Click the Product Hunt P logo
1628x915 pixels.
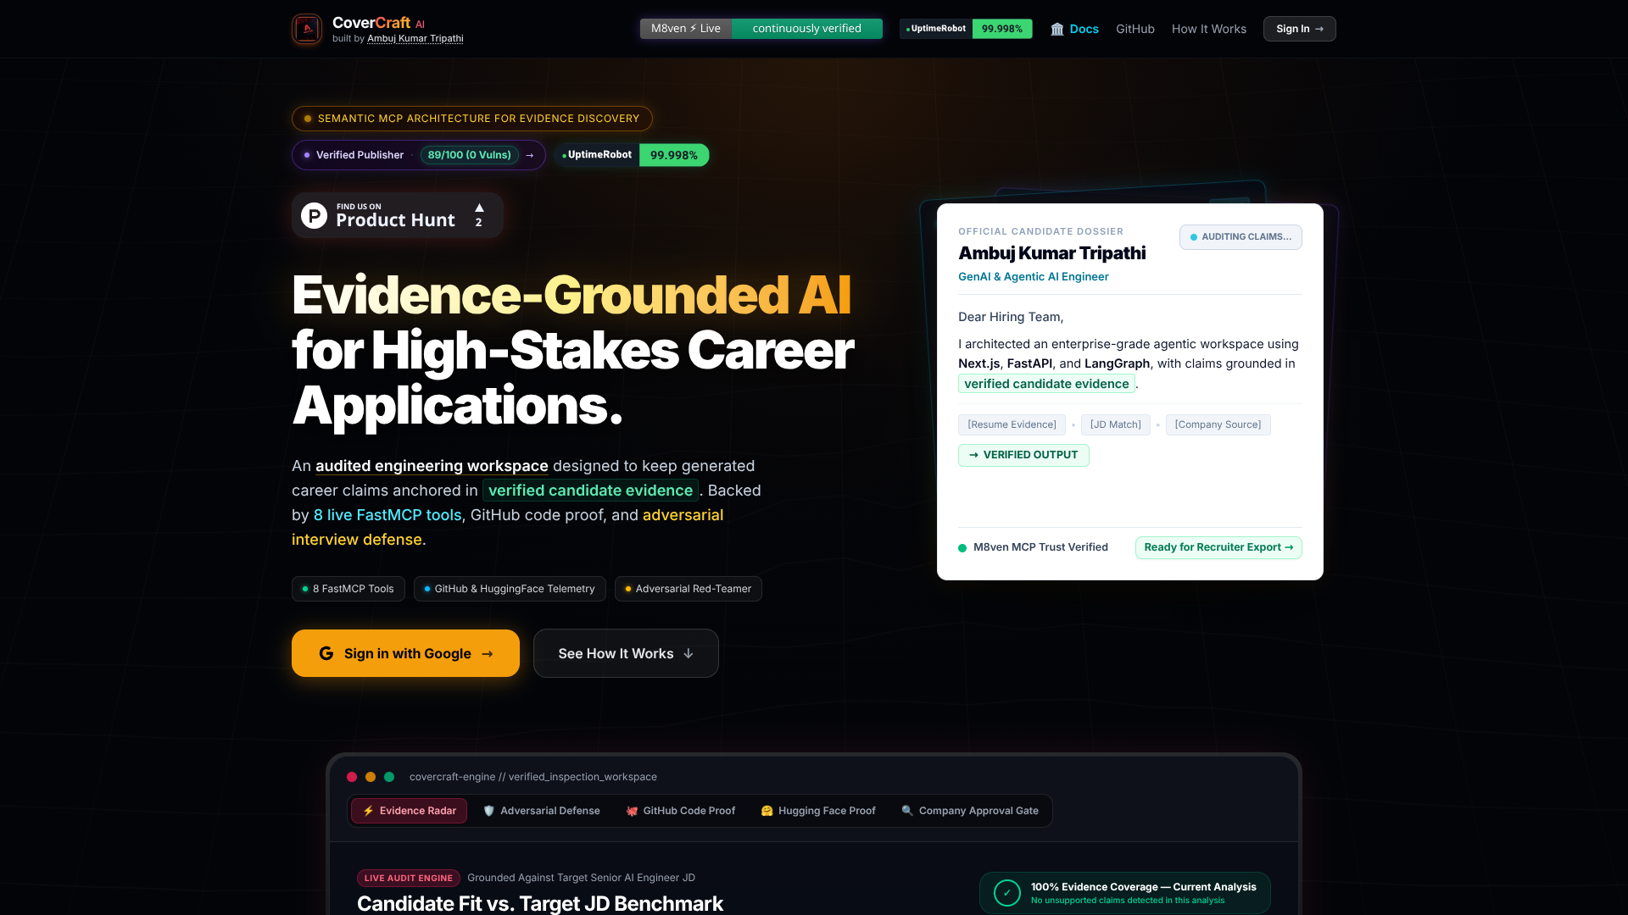(314, 216)
